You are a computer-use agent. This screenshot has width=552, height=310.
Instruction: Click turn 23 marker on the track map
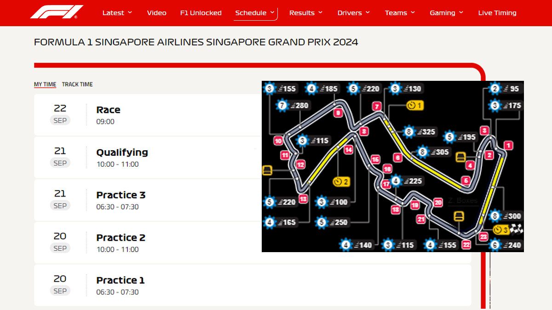483,237
